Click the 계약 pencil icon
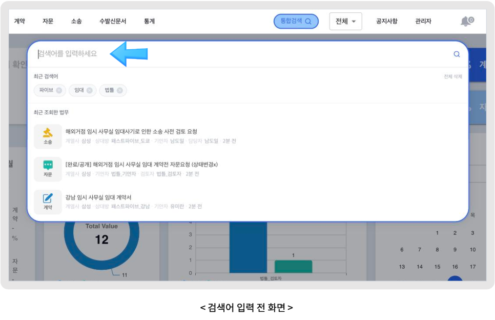This screenshot has height=320, width=495. [48, 202]
